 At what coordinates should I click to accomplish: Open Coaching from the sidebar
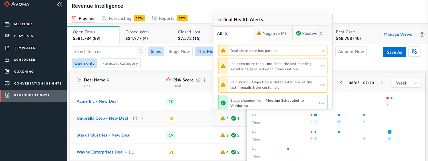(24, 72)
